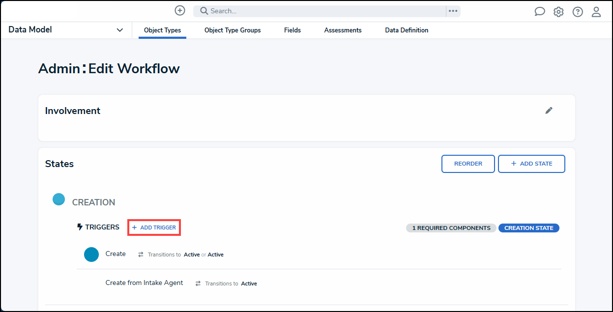This screenshot has height=312, width=613.
Task: Switch to the Object Types tab
Action: pyautogui.click(x=162, y=30)
